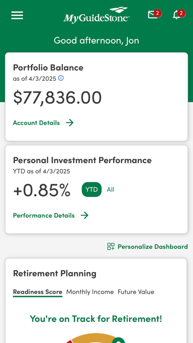Select the Readiness Score tab

pyautogui.click(x=37, y=292)
